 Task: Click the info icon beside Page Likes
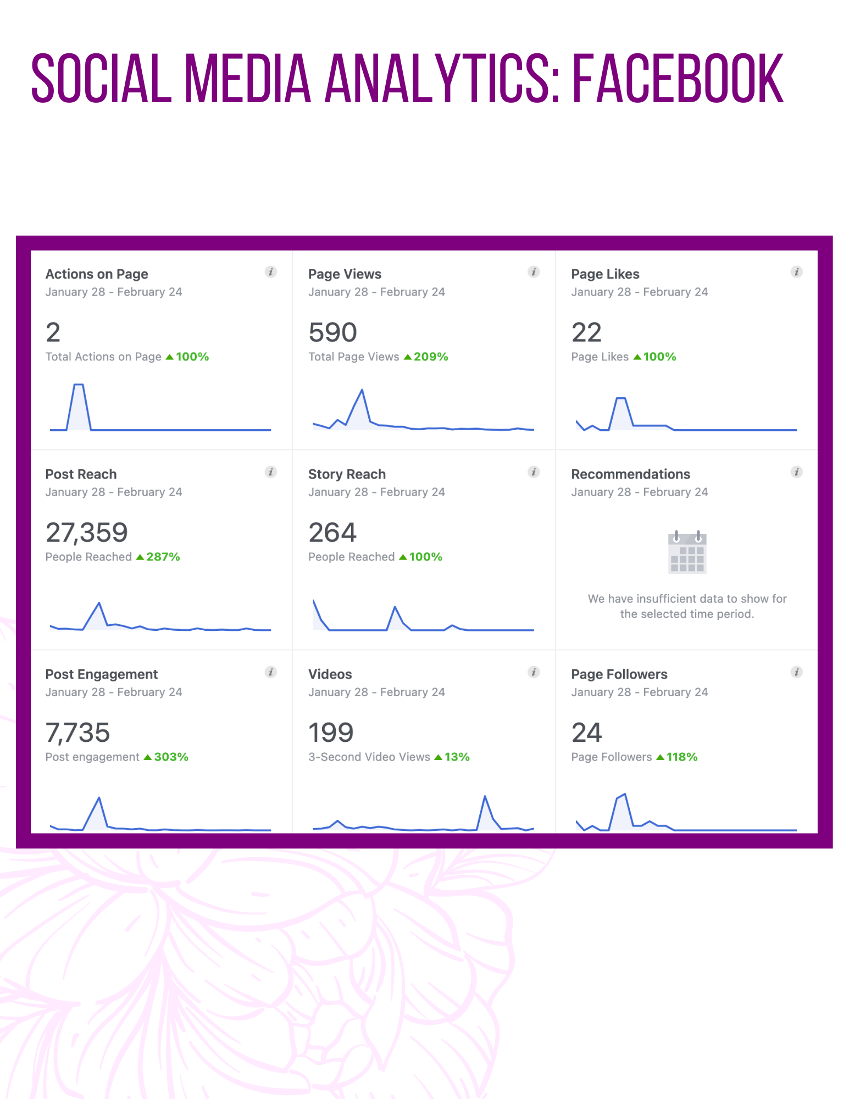[x=797, y=271]
